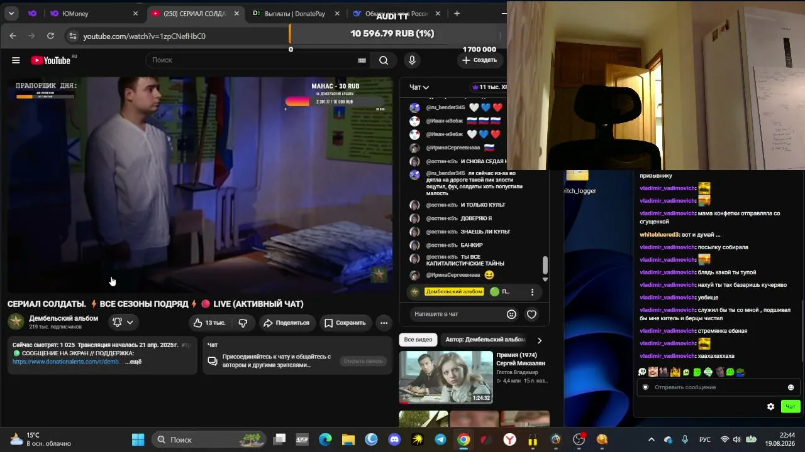Start YouTube voice search with the microphone
The width and height of the screenshot is (805, 452).
click(412, 60)
